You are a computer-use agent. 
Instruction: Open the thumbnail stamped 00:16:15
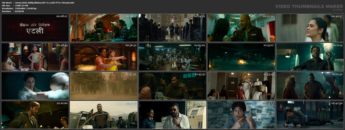click(x=104, y=28)
